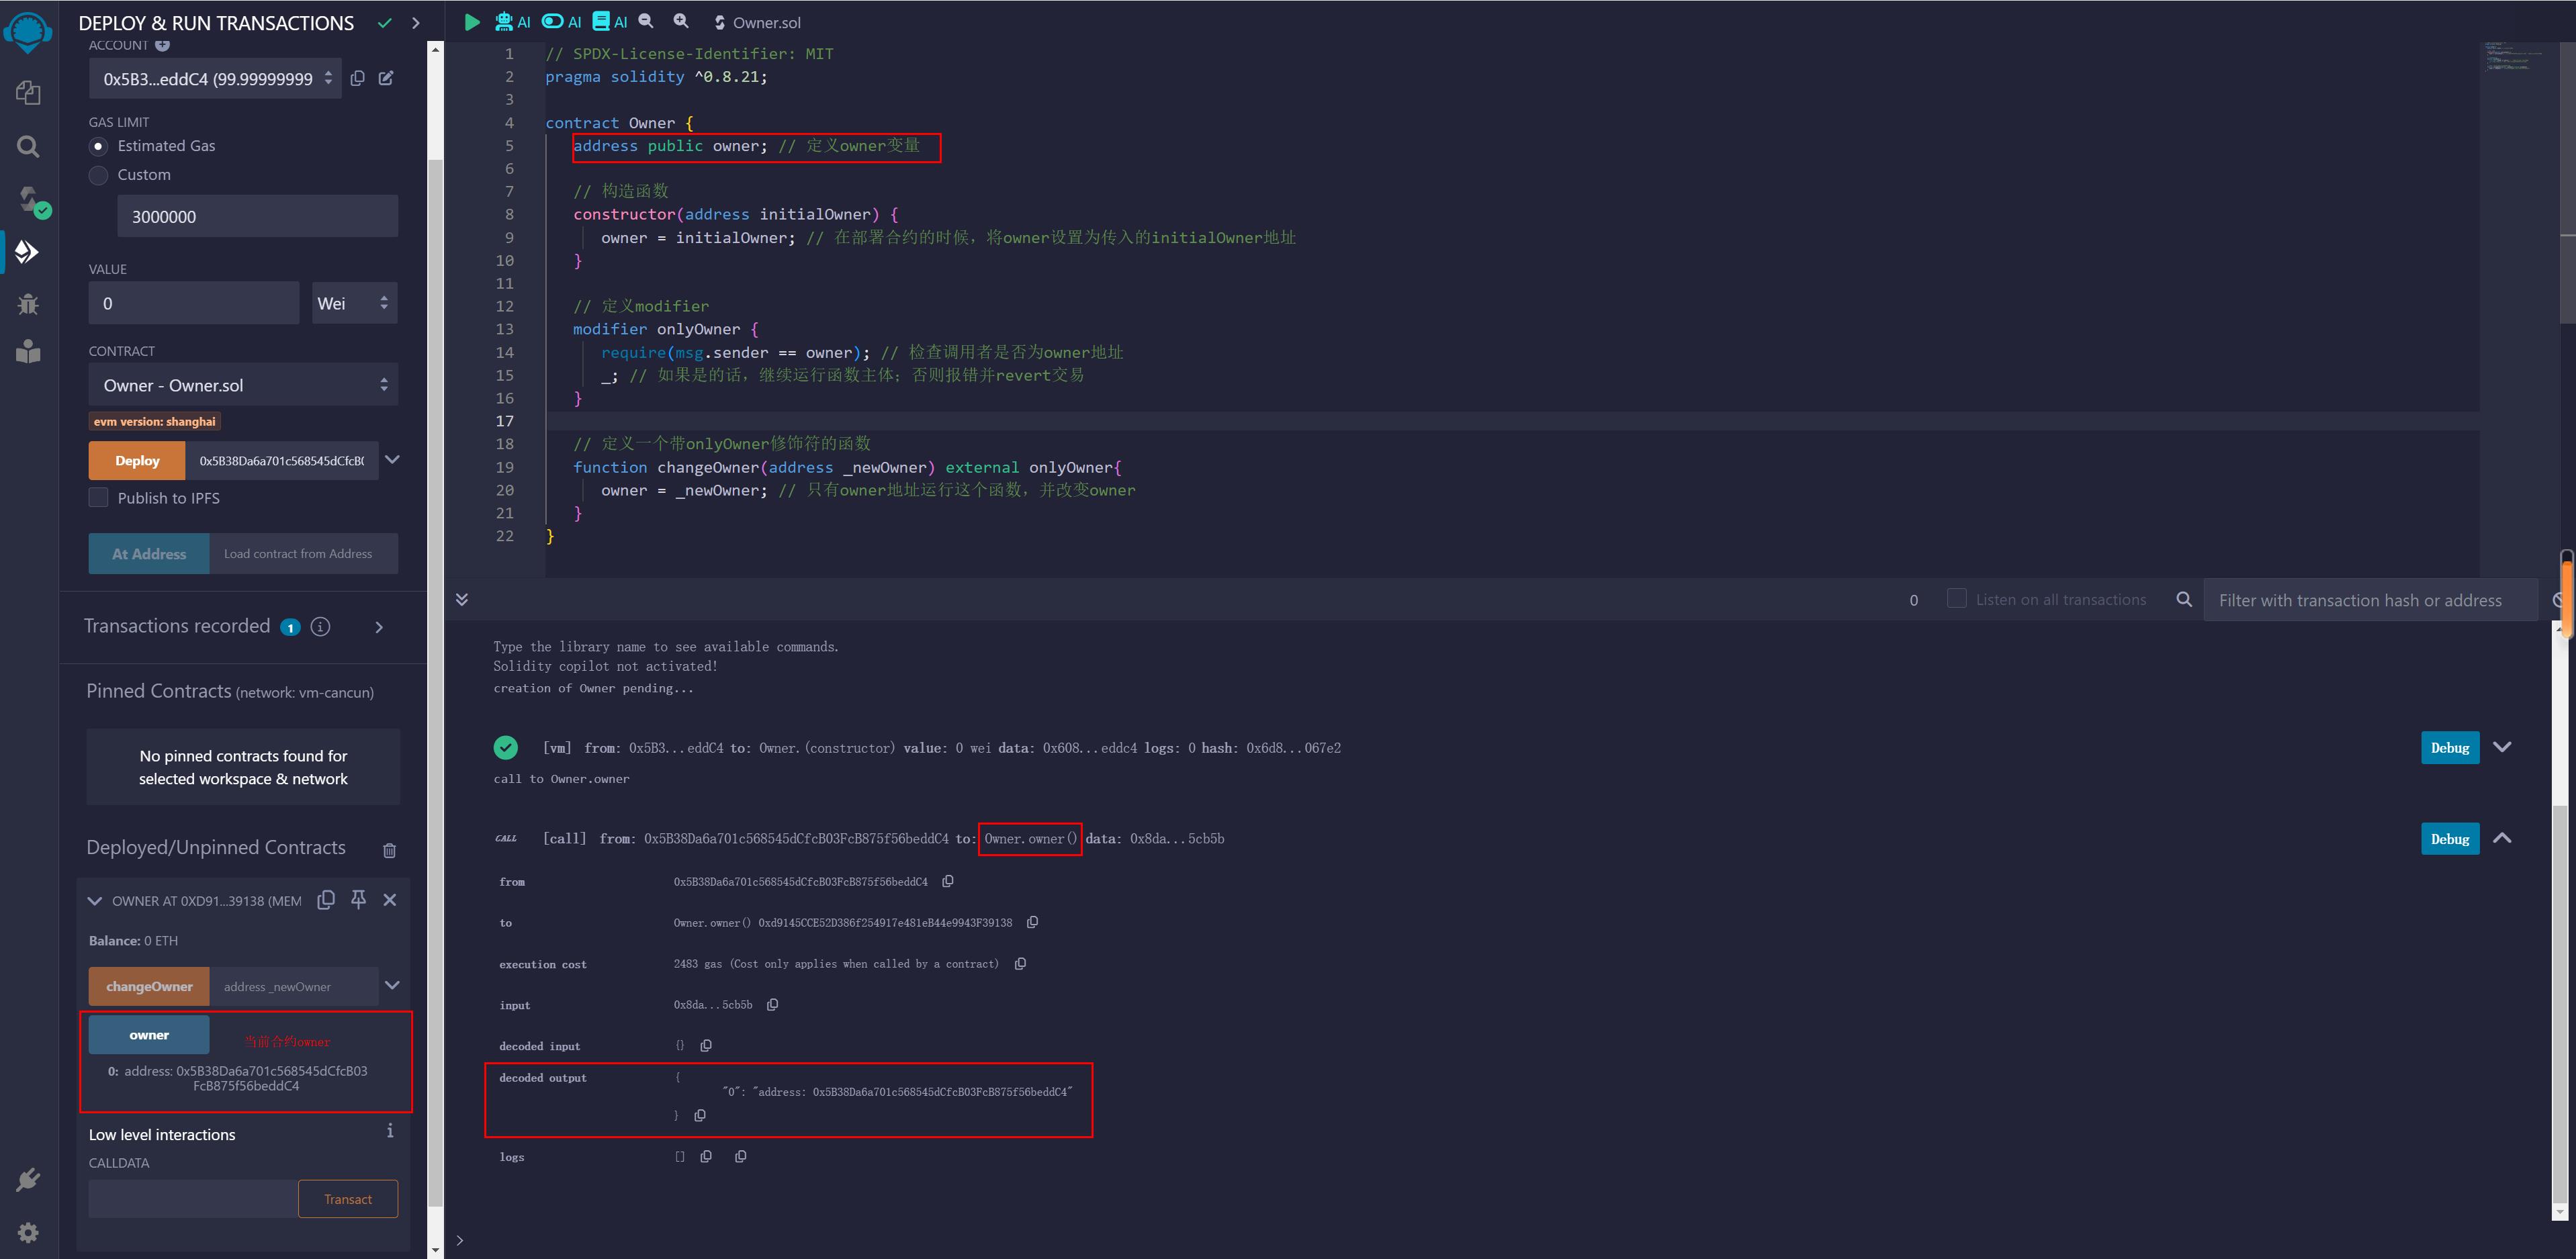The image size is (2576, 1259).
Task: Click the green run script play icon
Action: (472, 22)
